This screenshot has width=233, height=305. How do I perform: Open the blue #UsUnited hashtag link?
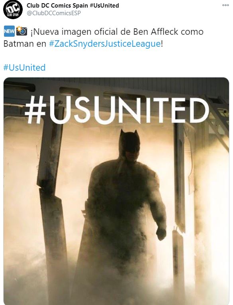(x=24, y=67)
